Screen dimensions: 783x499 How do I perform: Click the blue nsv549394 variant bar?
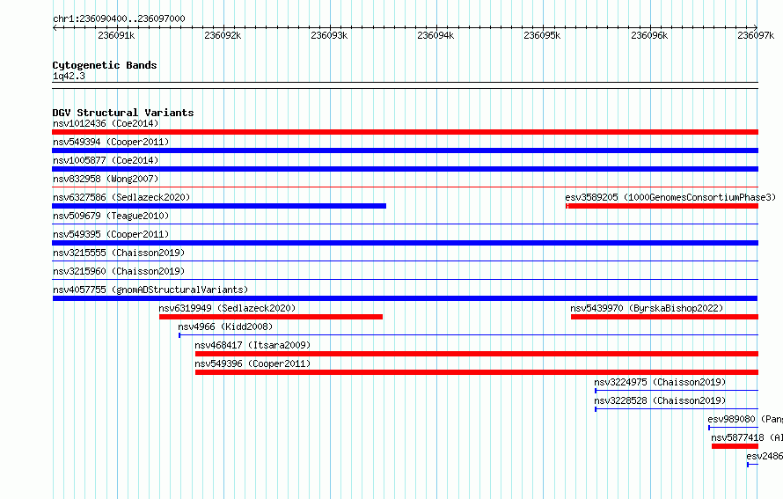405,150
